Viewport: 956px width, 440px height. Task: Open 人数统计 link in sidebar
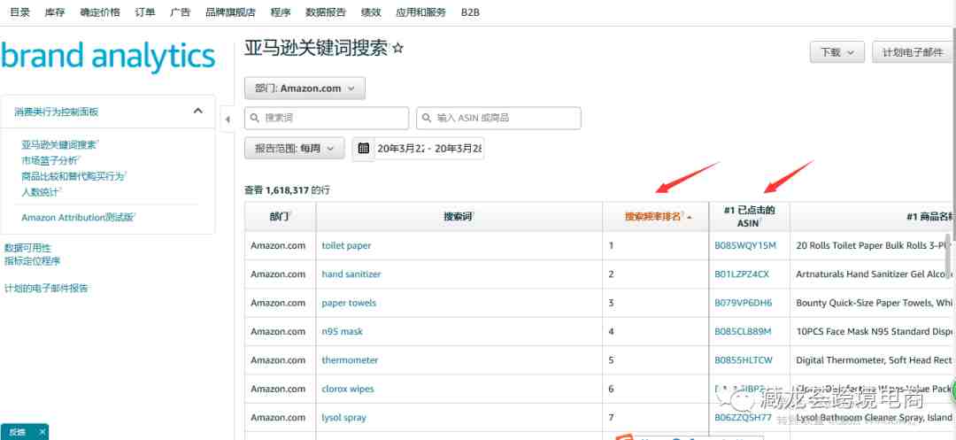point(41,192)
